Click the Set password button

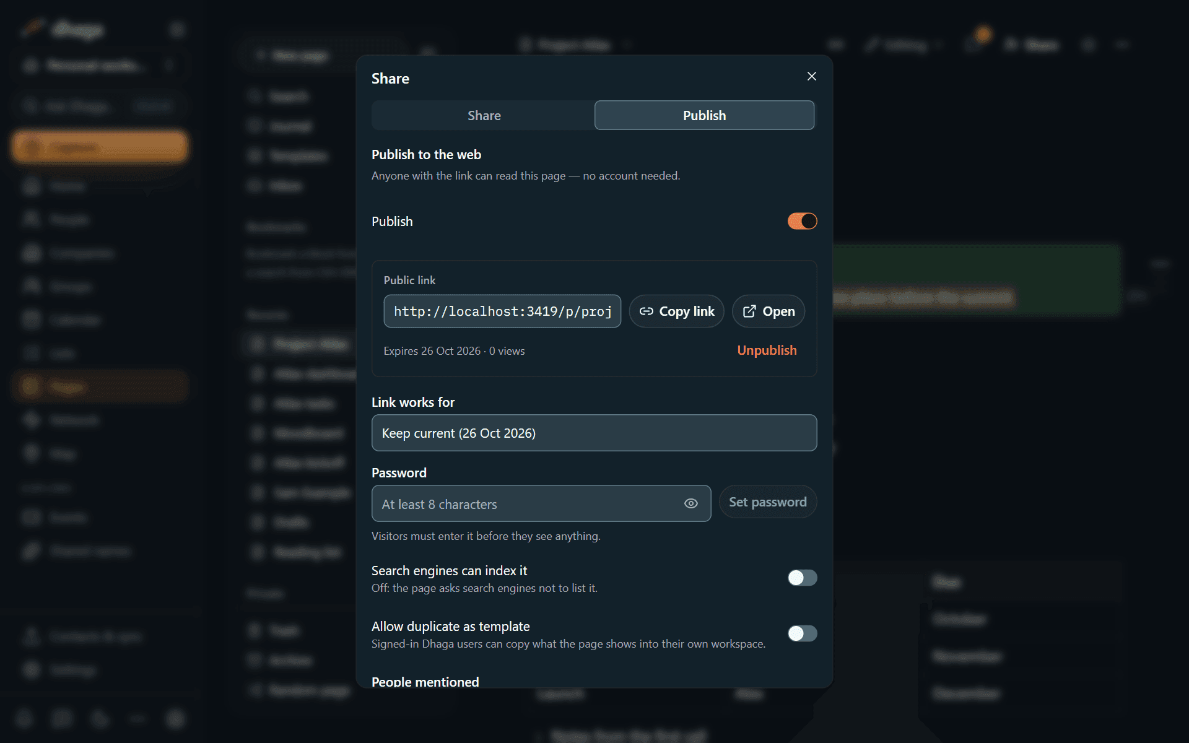coord(767,502)
